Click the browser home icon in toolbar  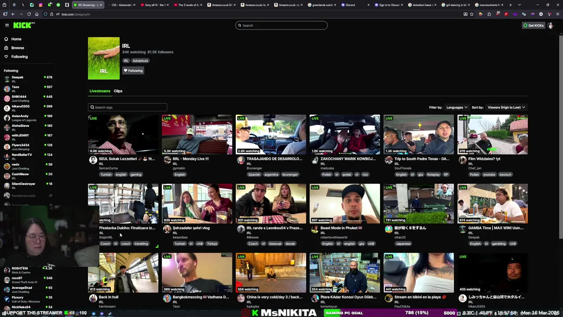(x=37, y=14)
